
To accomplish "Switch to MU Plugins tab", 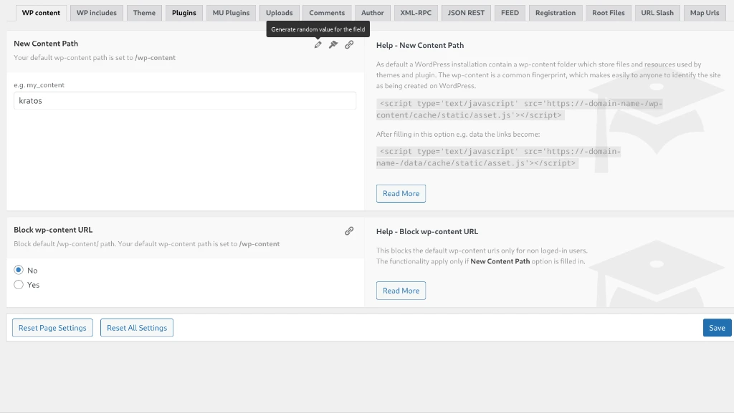I will 232,13.
